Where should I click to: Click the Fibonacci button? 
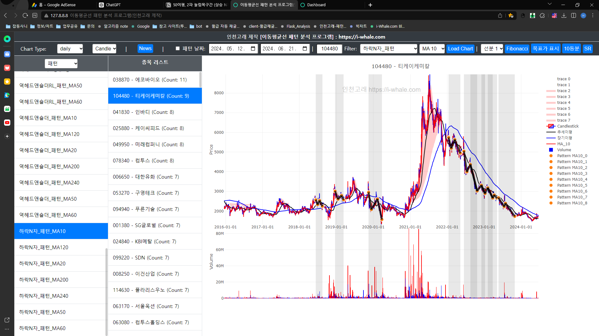[x=517, y=49]
